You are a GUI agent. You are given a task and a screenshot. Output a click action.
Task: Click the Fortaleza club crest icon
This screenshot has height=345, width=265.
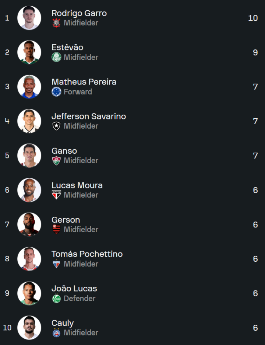(56, 264)
